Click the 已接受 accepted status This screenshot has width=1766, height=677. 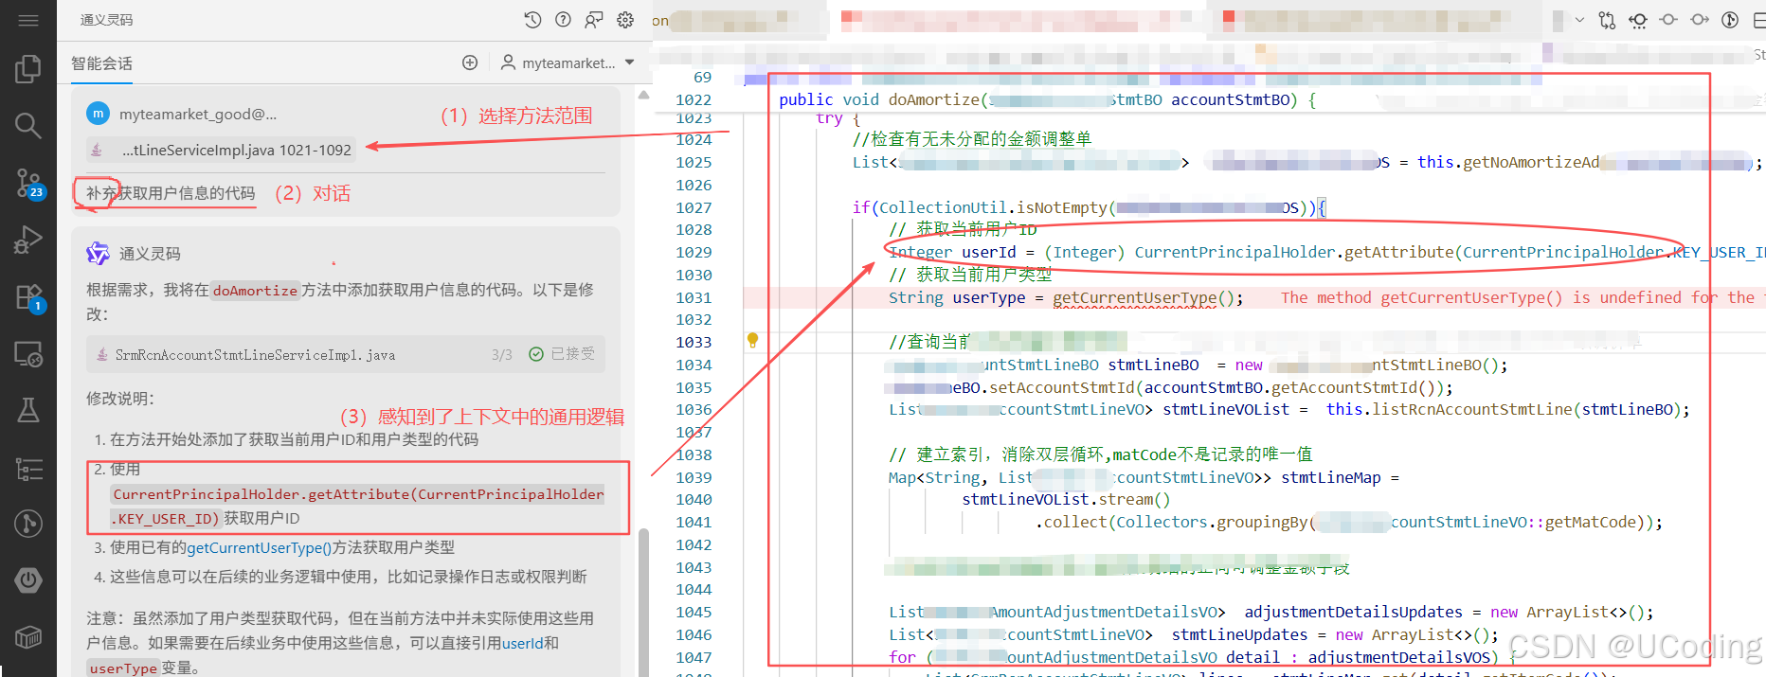tap(563, 354)
